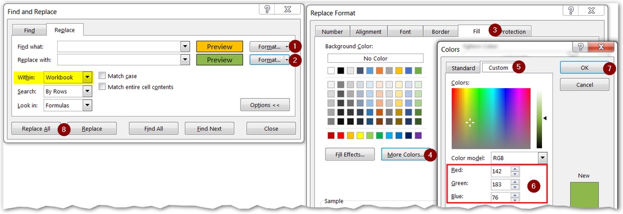Open the Search By Rows dropdown
The width and height of the screenshot is (623, 214).
pyautogui.click(x=87, y=91)
